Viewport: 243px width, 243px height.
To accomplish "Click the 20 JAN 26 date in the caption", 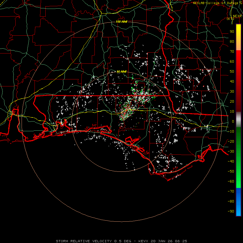I will pos(162,241).
